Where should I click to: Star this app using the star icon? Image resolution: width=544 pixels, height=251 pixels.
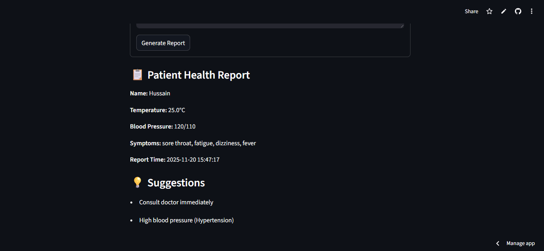point(489,11)
